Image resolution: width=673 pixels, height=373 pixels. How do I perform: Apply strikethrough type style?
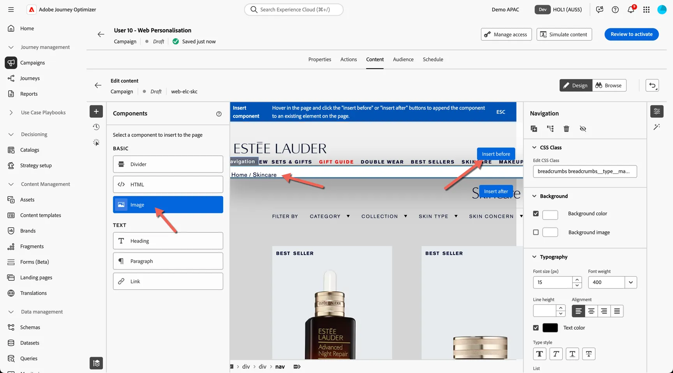coord(588,354)
